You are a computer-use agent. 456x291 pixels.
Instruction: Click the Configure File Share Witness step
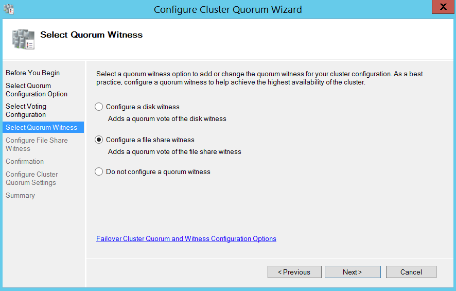(x=36, y=145)
